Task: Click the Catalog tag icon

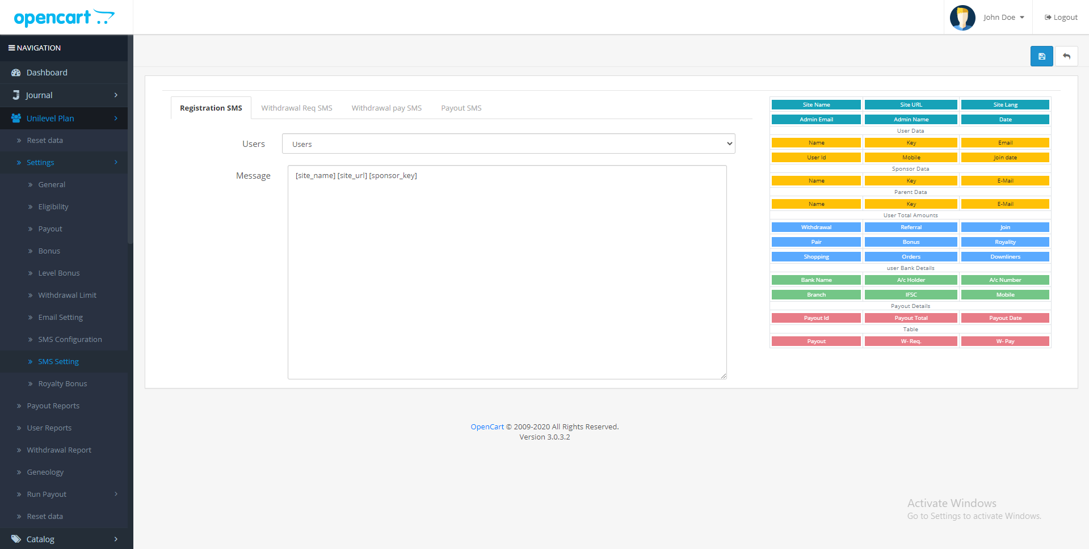Action: coord(16,539)
